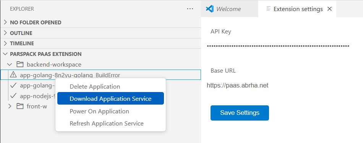Click the Save Settings button
The height and width of the screenshot is (143, 363).
click(x=240, y=113)
